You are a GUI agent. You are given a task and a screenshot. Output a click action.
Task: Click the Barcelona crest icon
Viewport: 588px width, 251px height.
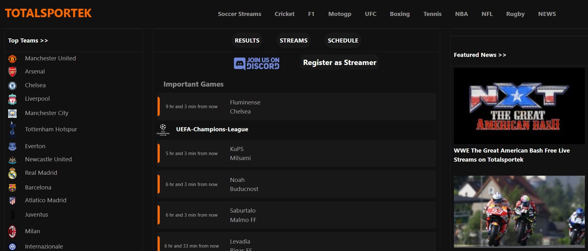[x=12, y=188]
